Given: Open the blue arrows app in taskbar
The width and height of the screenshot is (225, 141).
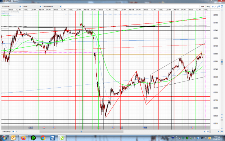Looking at the screenshot, I should coord(52,138).
